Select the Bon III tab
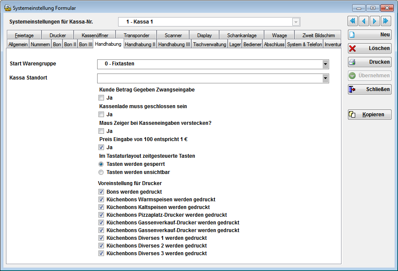Viewport: 398px width, 271px height. (86, 44)
